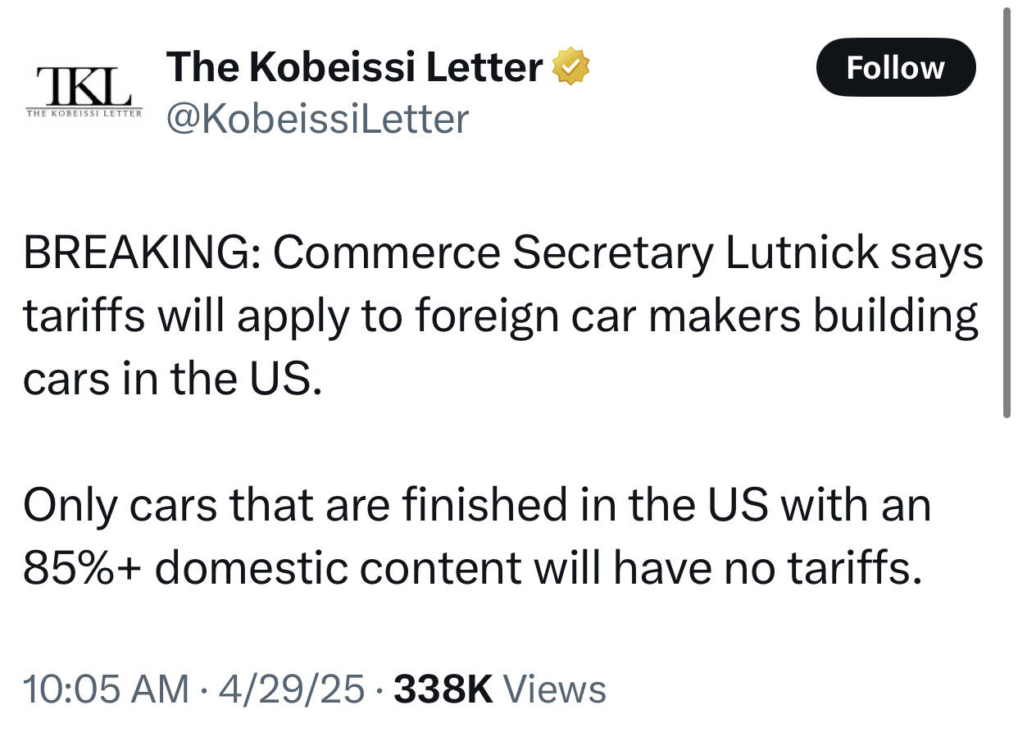Follow The Kobeissi Letter account
The height and width of the screenshot is (737, 1018).
[x=895, y=67]
